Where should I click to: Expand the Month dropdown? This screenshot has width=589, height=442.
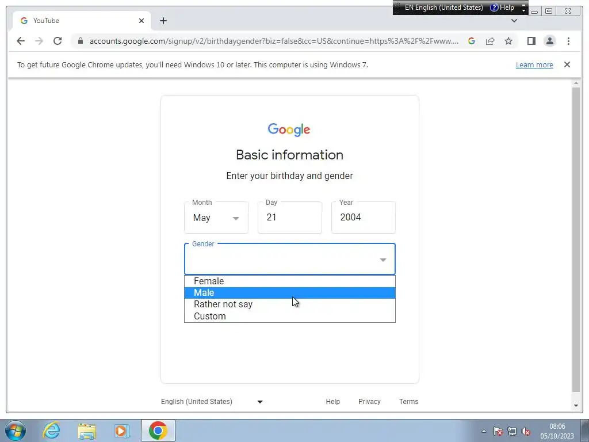point(216,218)
